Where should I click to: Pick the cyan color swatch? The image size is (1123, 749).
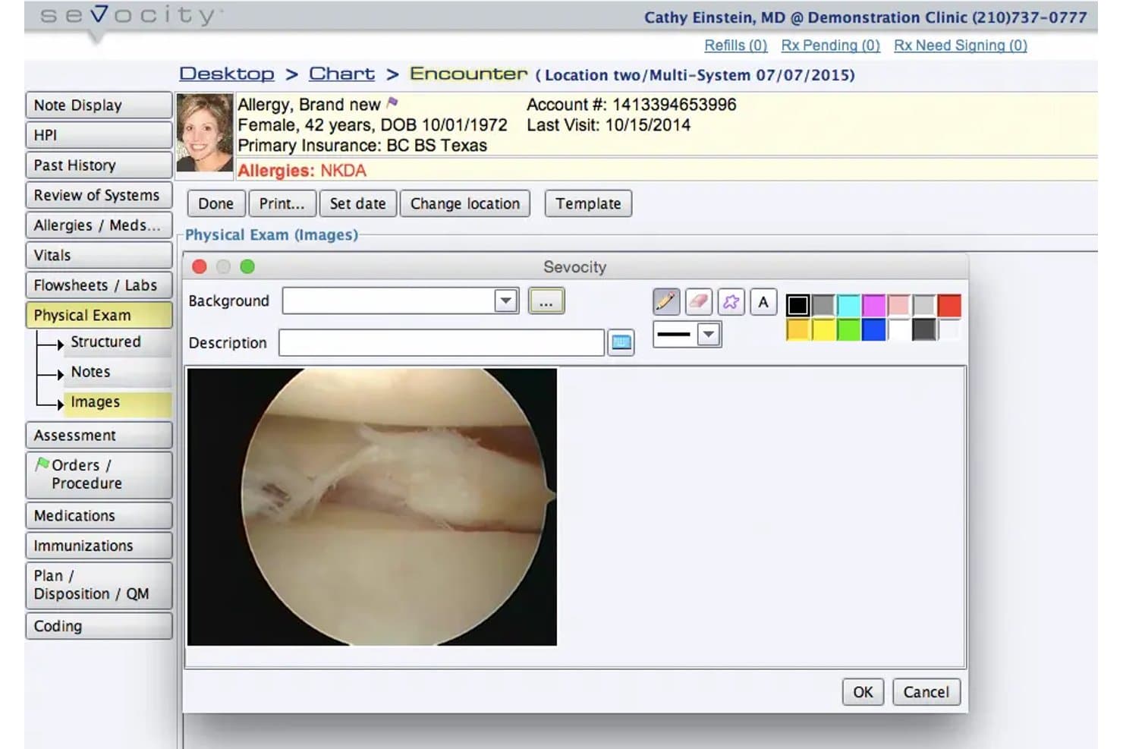coord(848,306)
